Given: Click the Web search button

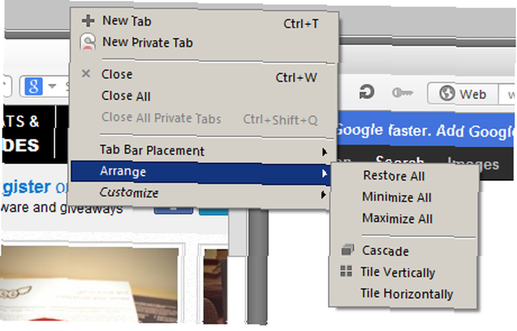Looking at the screenshot, I should tap(463, 94).
